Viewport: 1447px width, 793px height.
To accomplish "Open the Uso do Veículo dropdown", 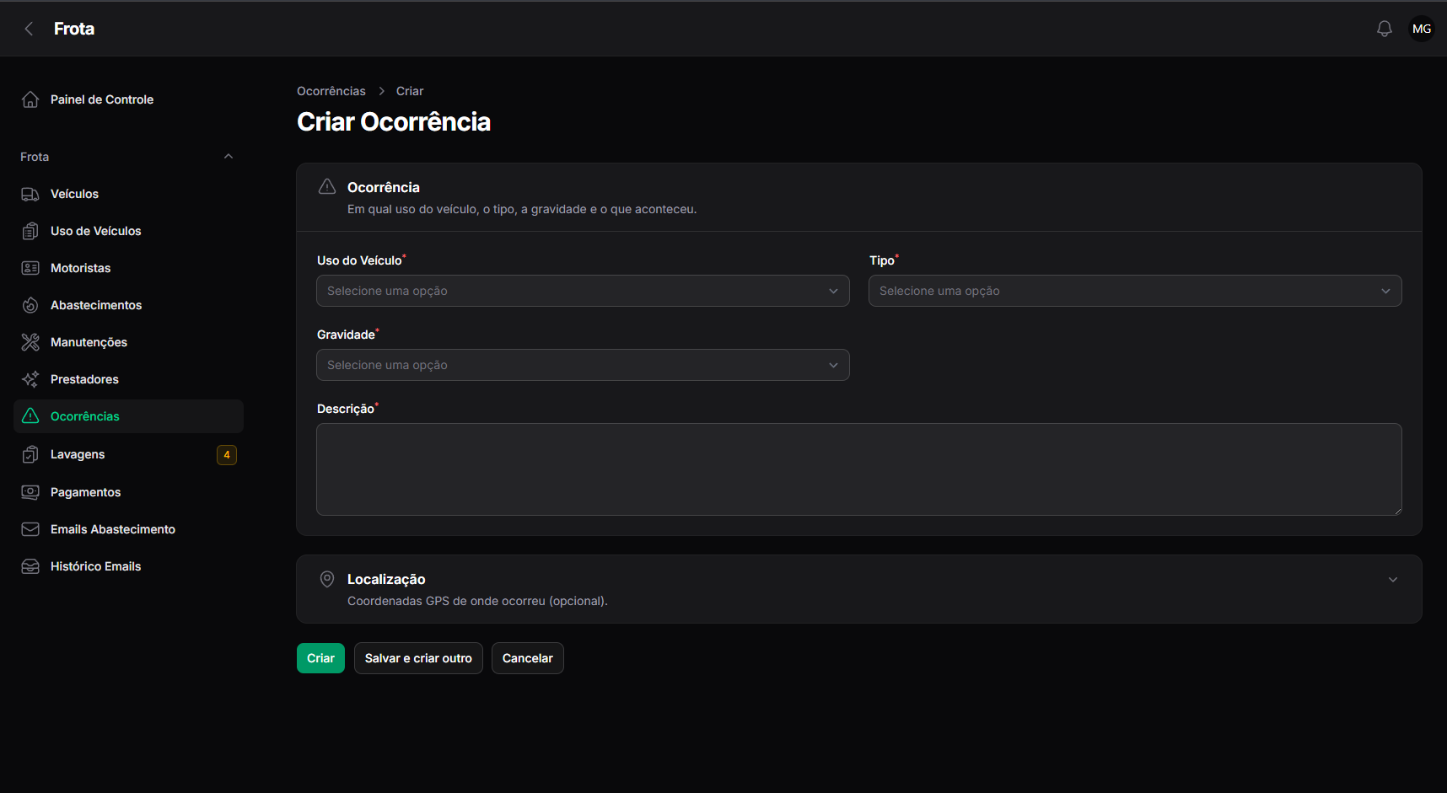I will coord(583,291).
